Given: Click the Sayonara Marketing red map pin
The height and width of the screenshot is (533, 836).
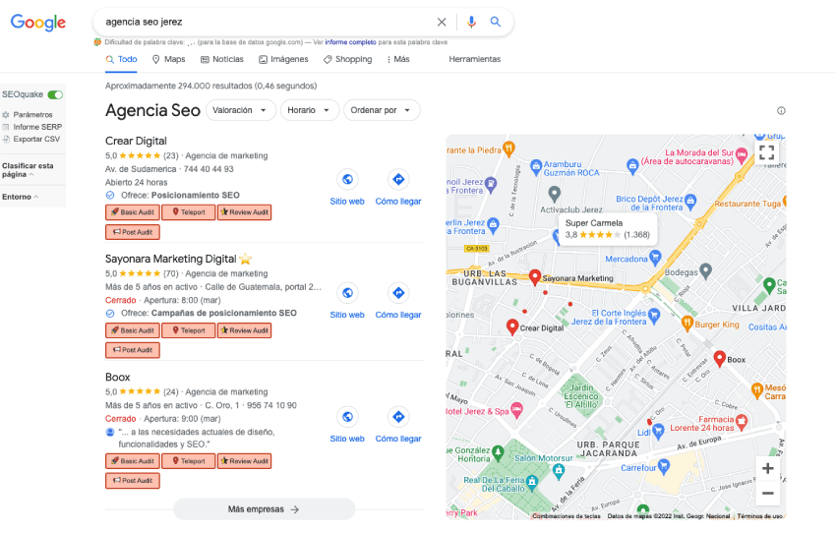Looking at the screenshot, I should click(x=535, y=277).
